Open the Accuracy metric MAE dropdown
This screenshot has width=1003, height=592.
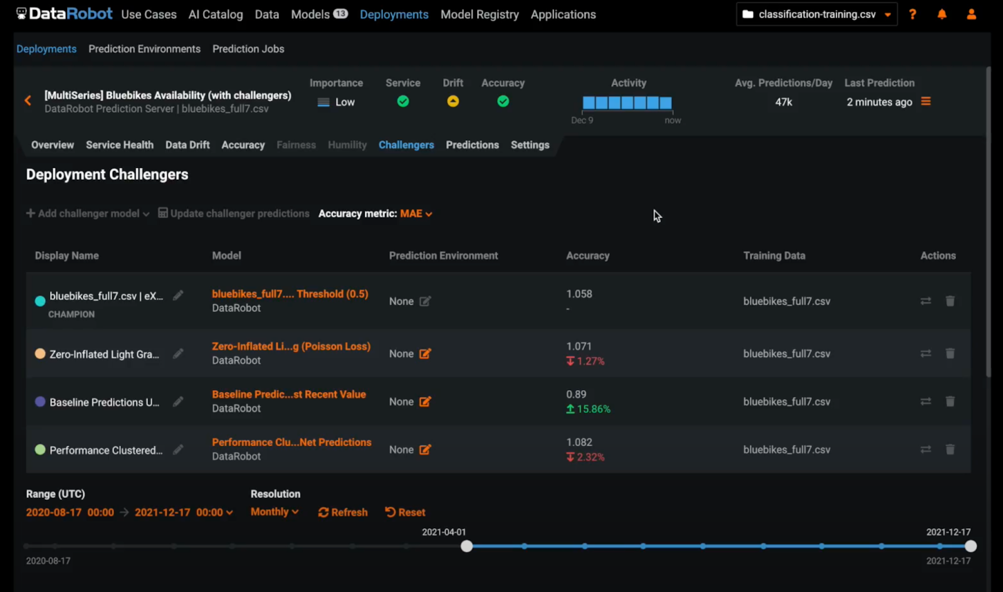pos(416,214)
